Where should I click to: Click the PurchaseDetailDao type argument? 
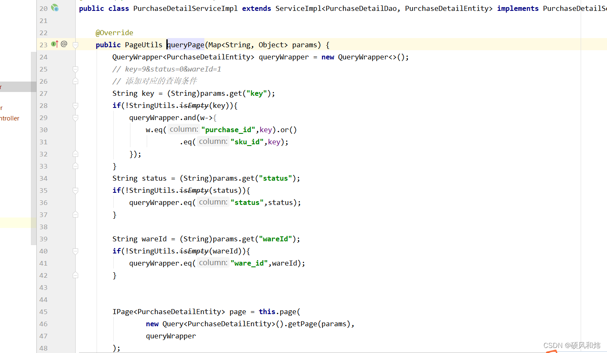[361, 8]
